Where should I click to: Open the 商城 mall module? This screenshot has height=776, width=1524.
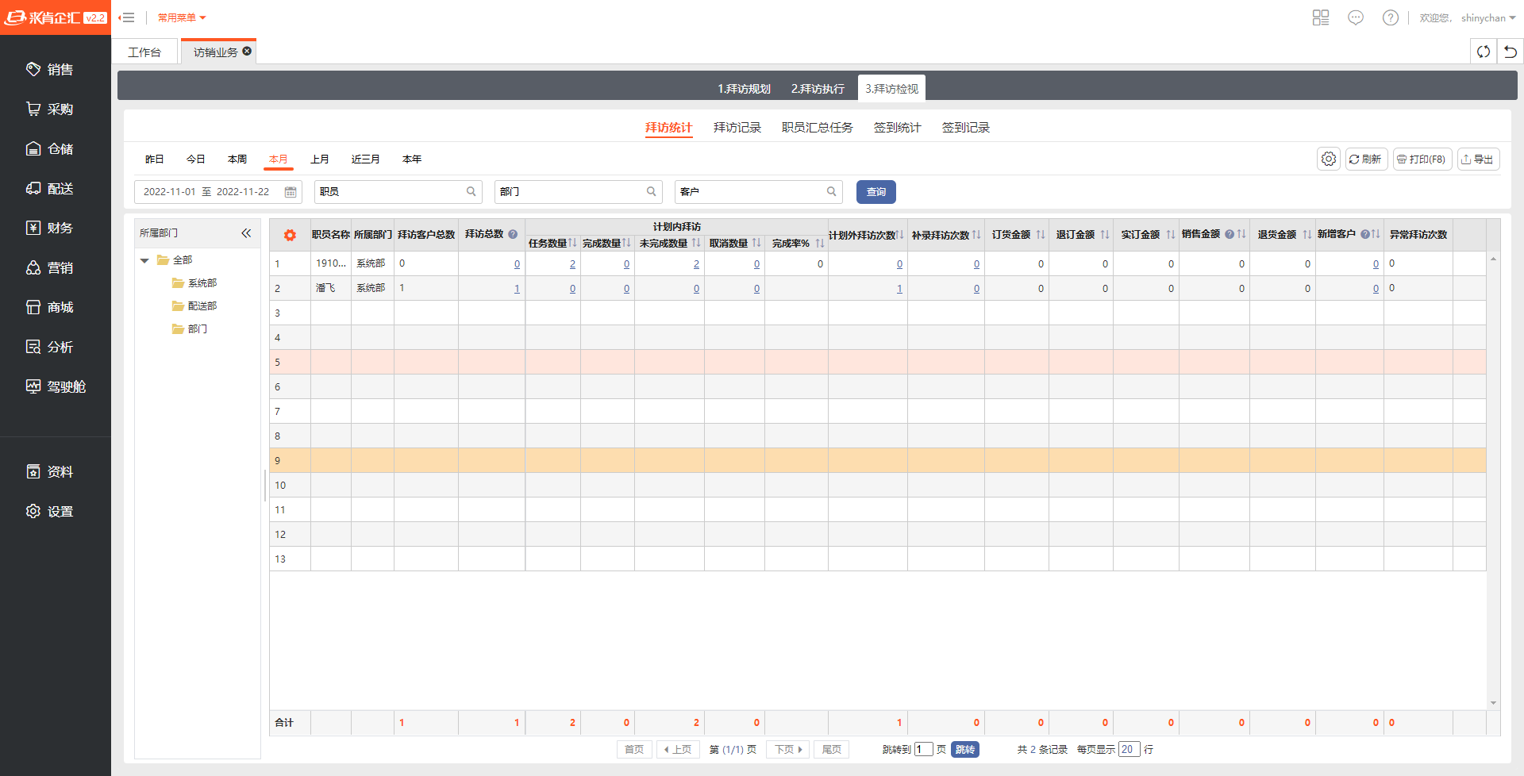coord(49,308)
